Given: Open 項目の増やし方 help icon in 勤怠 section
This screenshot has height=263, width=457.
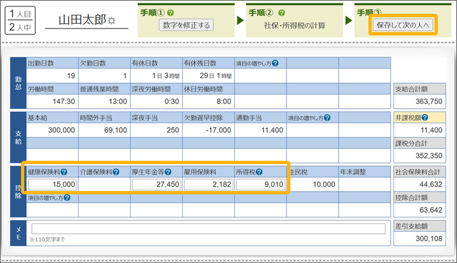Looking at the screenshot, I should click(275, 63).
